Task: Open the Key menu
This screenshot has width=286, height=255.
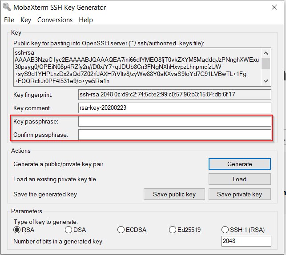Action: tap(26, 20)
